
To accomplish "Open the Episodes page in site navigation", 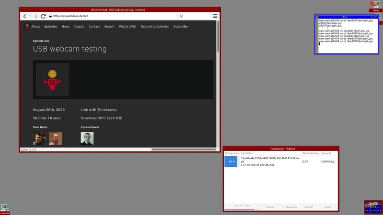I will [x=51, y=26].
